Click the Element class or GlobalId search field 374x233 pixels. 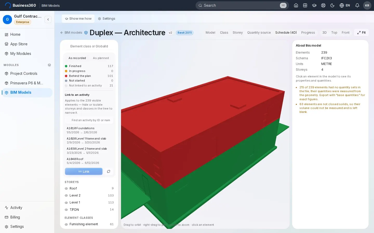pyautogui.click(x=89, y=46)
